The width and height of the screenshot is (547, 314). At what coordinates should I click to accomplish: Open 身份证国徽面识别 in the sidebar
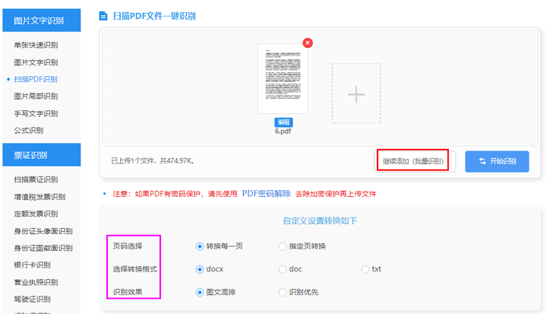pos(43,248)
